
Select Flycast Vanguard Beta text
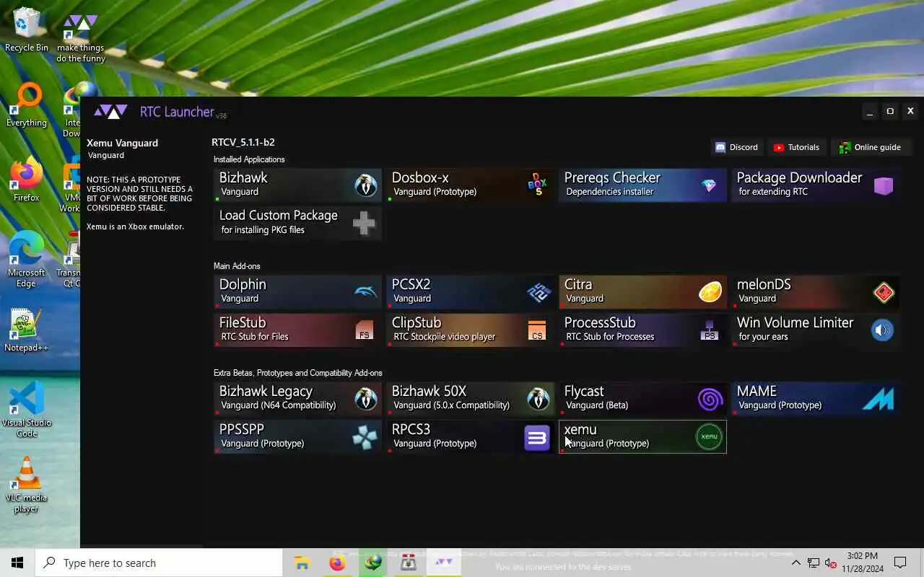(x=596, y=405)
